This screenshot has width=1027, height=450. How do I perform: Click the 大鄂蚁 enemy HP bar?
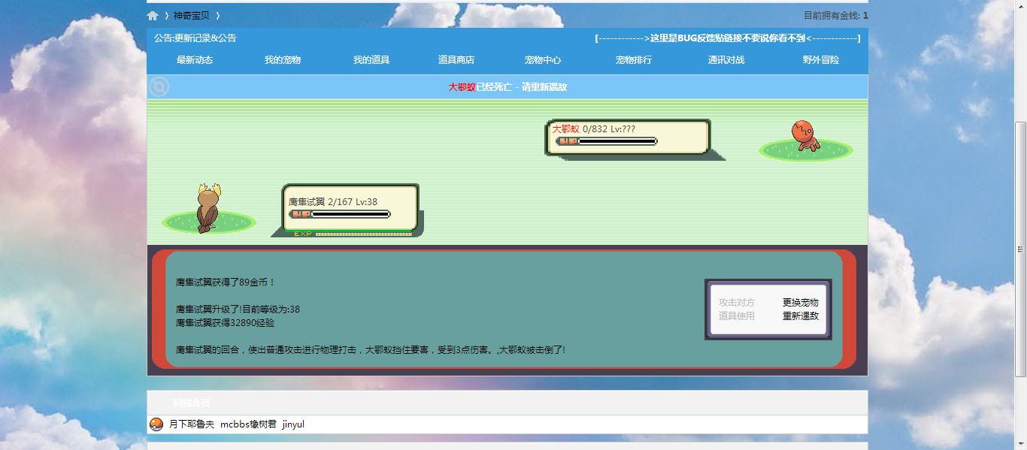click(607, 141)
